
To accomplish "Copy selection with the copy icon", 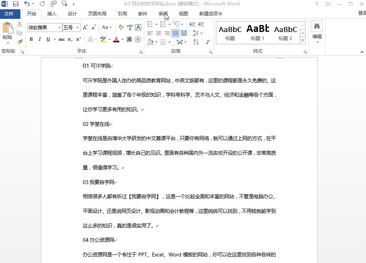I will 20,33.
